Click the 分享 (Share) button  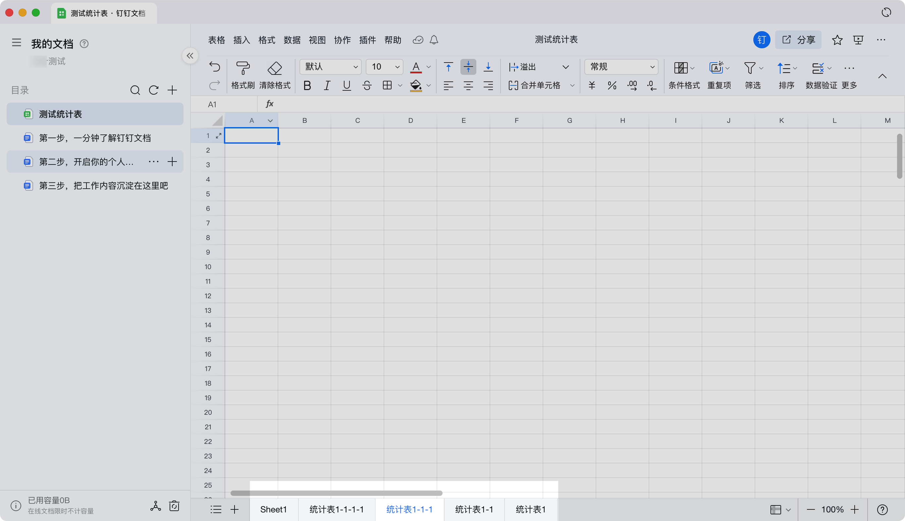point(798,40)
